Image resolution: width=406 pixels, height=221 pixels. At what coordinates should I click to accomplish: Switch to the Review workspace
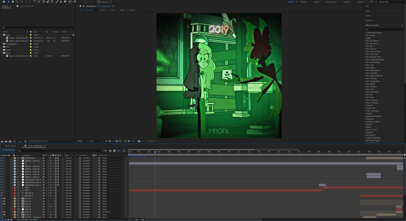click(304, 2)
